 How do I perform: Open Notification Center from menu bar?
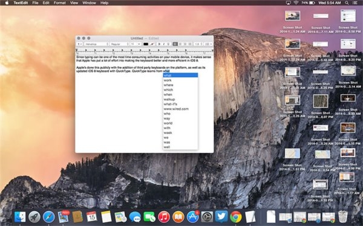(x=355, y=3)
